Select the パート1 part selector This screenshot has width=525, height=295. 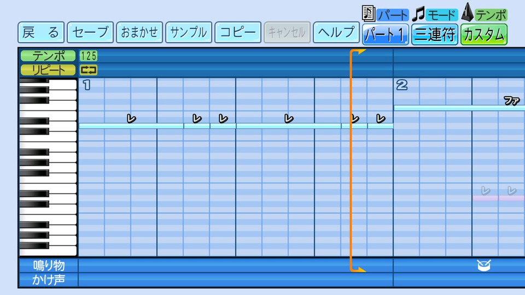386,34
